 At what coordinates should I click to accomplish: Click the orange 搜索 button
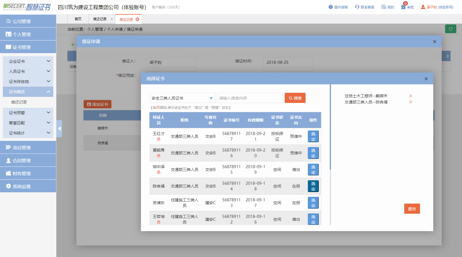pyautogui.click(x=295, y=98)
